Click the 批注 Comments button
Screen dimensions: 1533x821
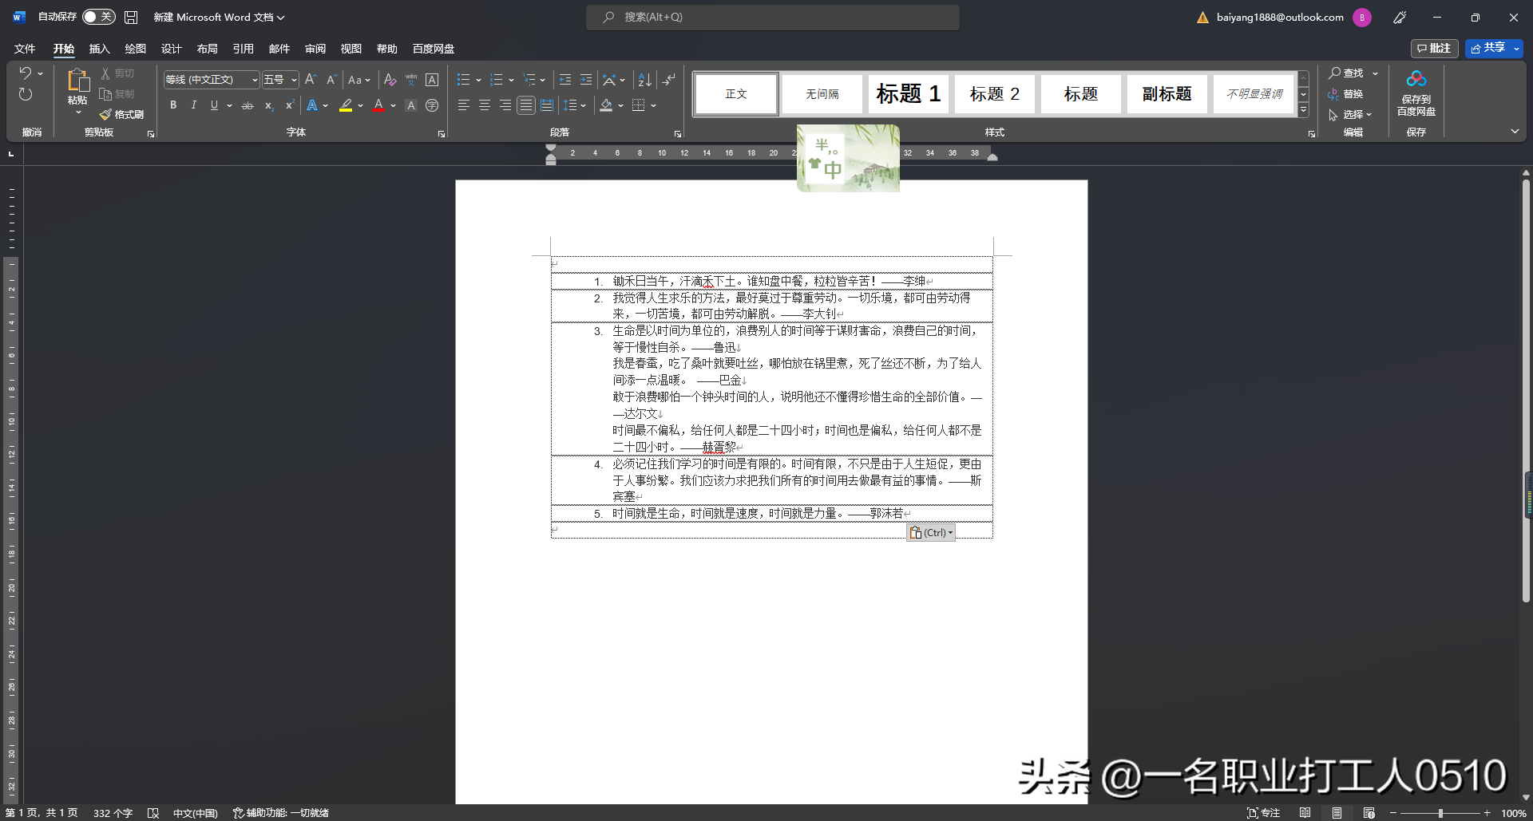(1434, 49)
